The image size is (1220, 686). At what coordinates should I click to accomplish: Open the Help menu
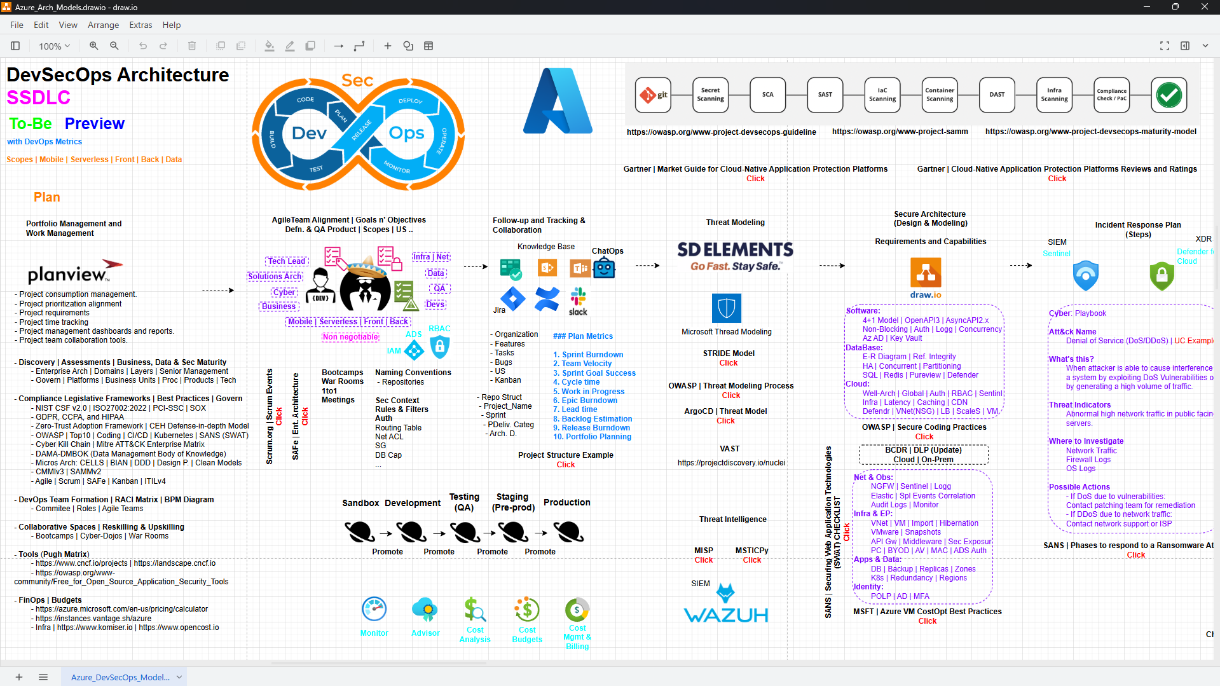click(172, 25)
